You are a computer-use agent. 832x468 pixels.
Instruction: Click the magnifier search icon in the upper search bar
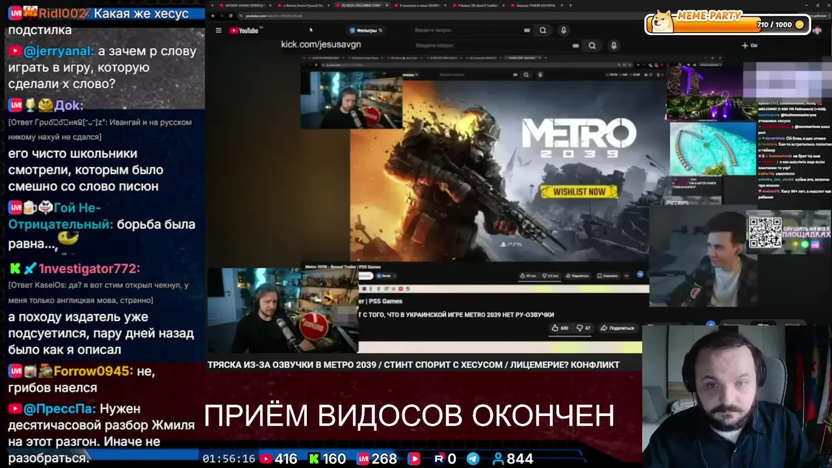(543, 30)
